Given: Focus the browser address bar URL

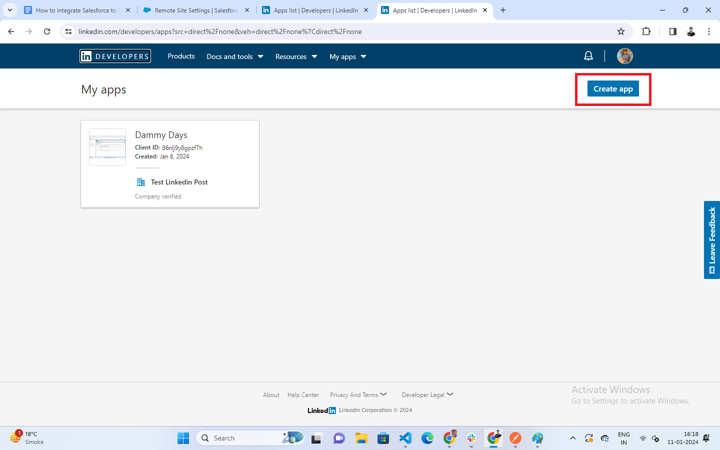Looking at the screenshot, I should click(220, 31).
